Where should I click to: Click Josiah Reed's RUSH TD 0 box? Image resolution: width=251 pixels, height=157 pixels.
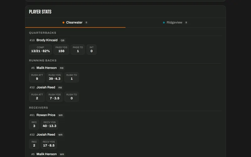tap(72, 97)
